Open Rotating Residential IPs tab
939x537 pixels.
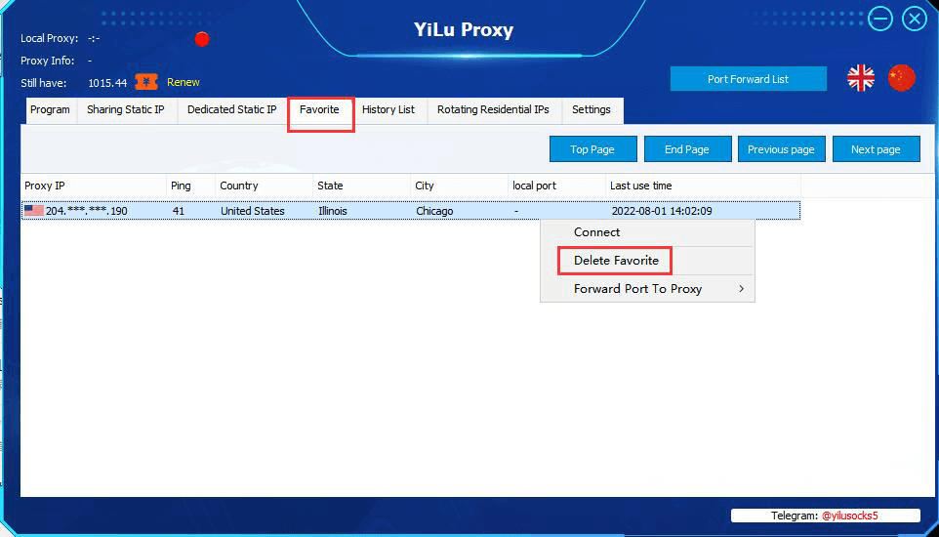click(x=494, y=110)
